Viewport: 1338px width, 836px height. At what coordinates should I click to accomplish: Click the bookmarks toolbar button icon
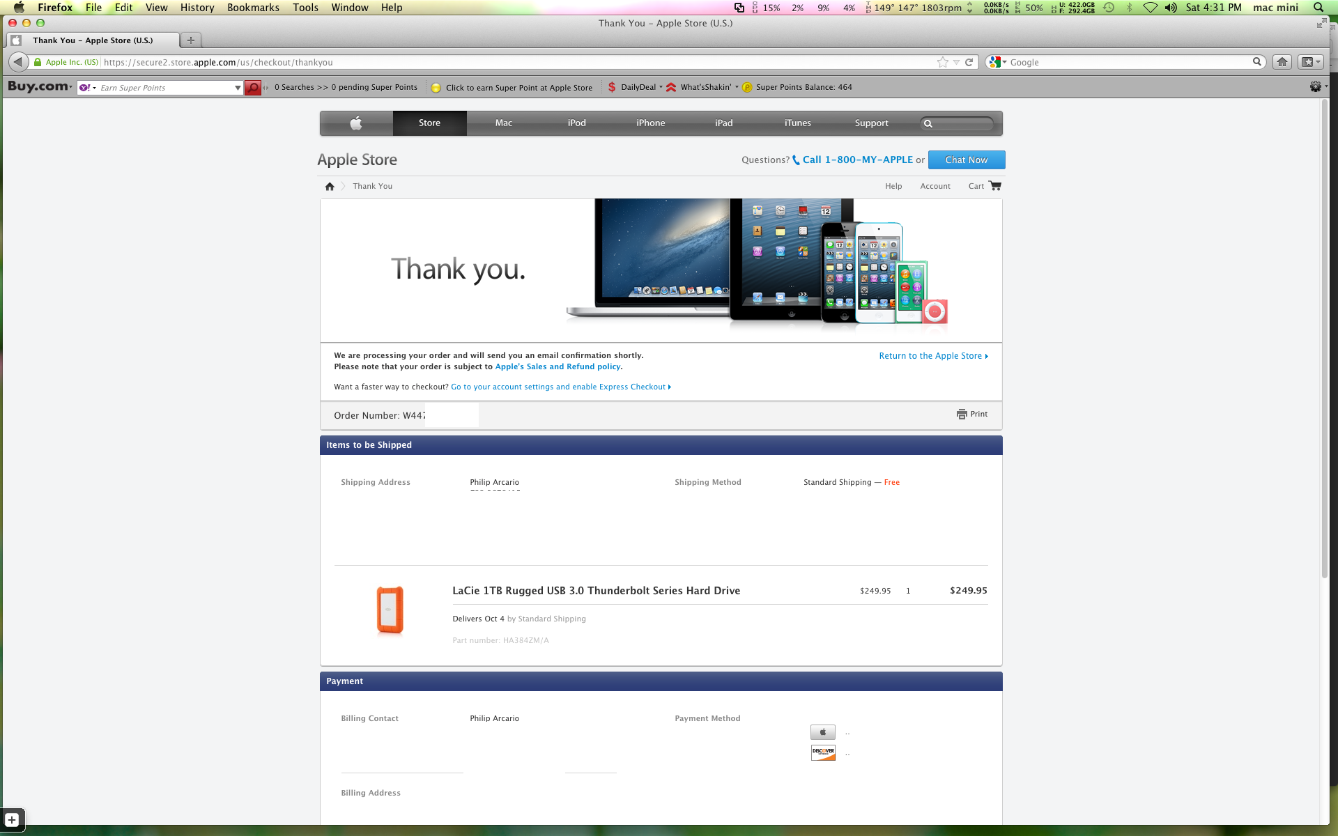tap(1310, 62)
